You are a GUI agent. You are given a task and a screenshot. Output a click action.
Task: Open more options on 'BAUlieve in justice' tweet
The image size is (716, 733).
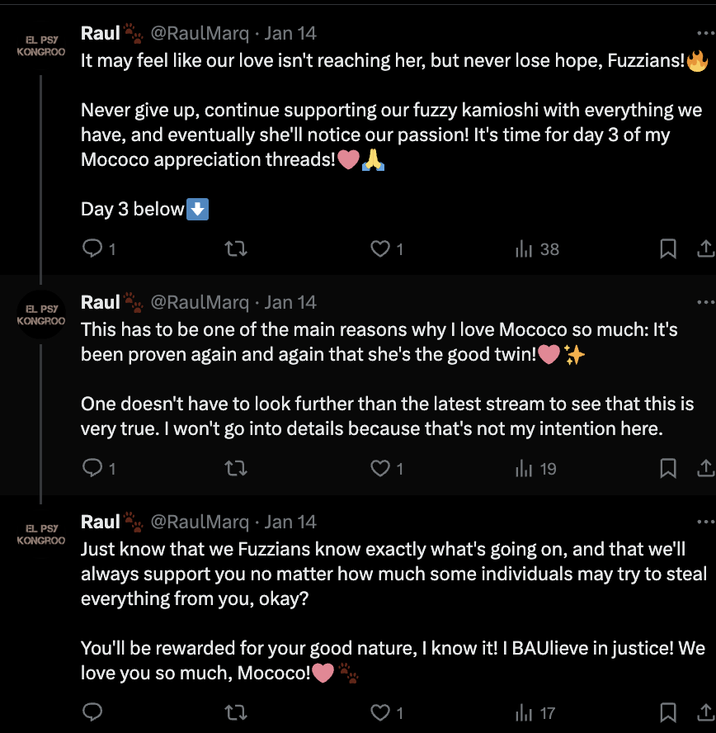coord(704,522)
